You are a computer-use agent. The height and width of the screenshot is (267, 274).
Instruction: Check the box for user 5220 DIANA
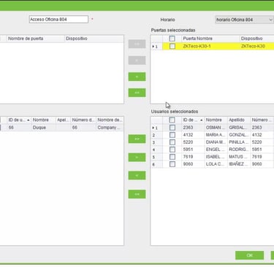[172, 142]
